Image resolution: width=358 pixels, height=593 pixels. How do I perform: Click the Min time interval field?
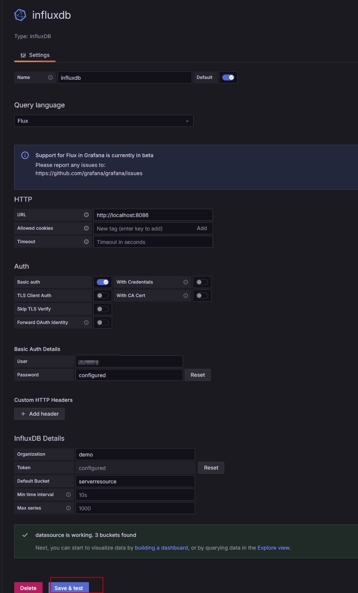pos(135,495)
